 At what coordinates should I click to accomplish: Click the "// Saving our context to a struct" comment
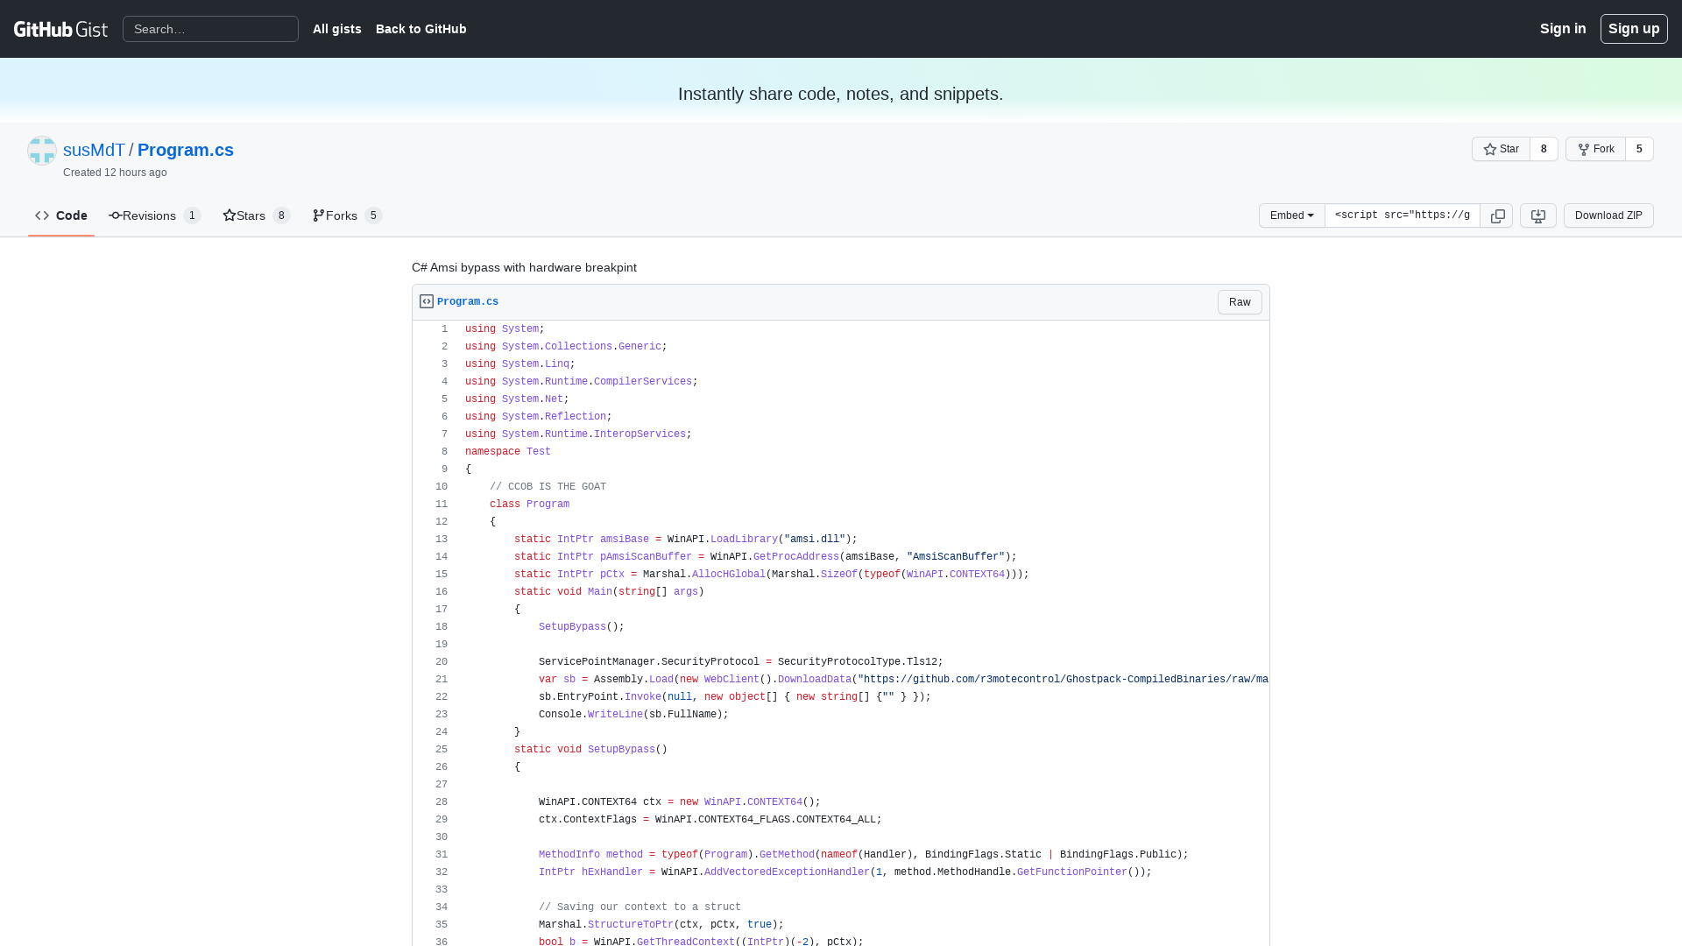(640, 907)
